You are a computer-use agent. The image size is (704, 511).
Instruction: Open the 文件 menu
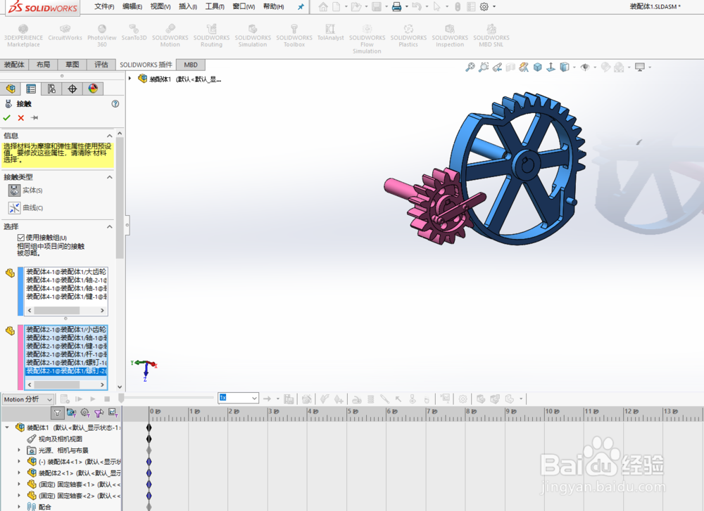click(104, 6)
